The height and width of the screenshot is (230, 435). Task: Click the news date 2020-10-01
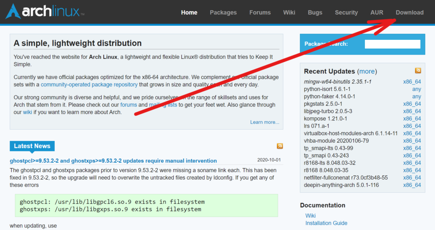269,160
